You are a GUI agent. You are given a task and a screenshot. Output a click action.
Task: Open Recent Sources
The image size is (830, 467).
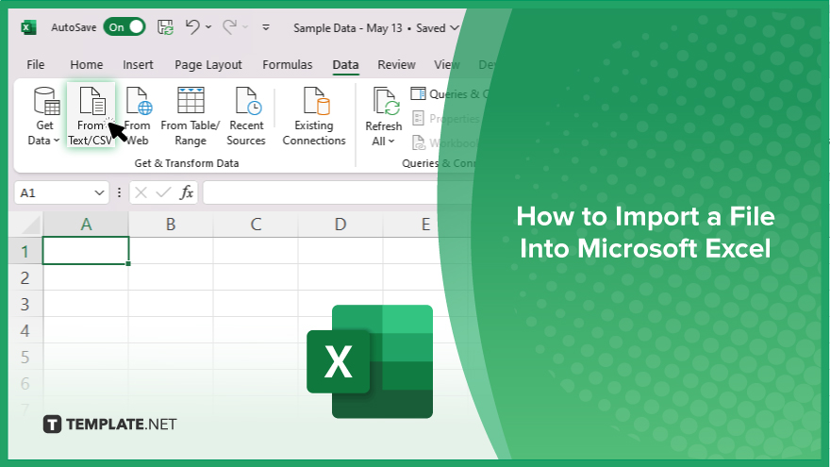[246, 117]
